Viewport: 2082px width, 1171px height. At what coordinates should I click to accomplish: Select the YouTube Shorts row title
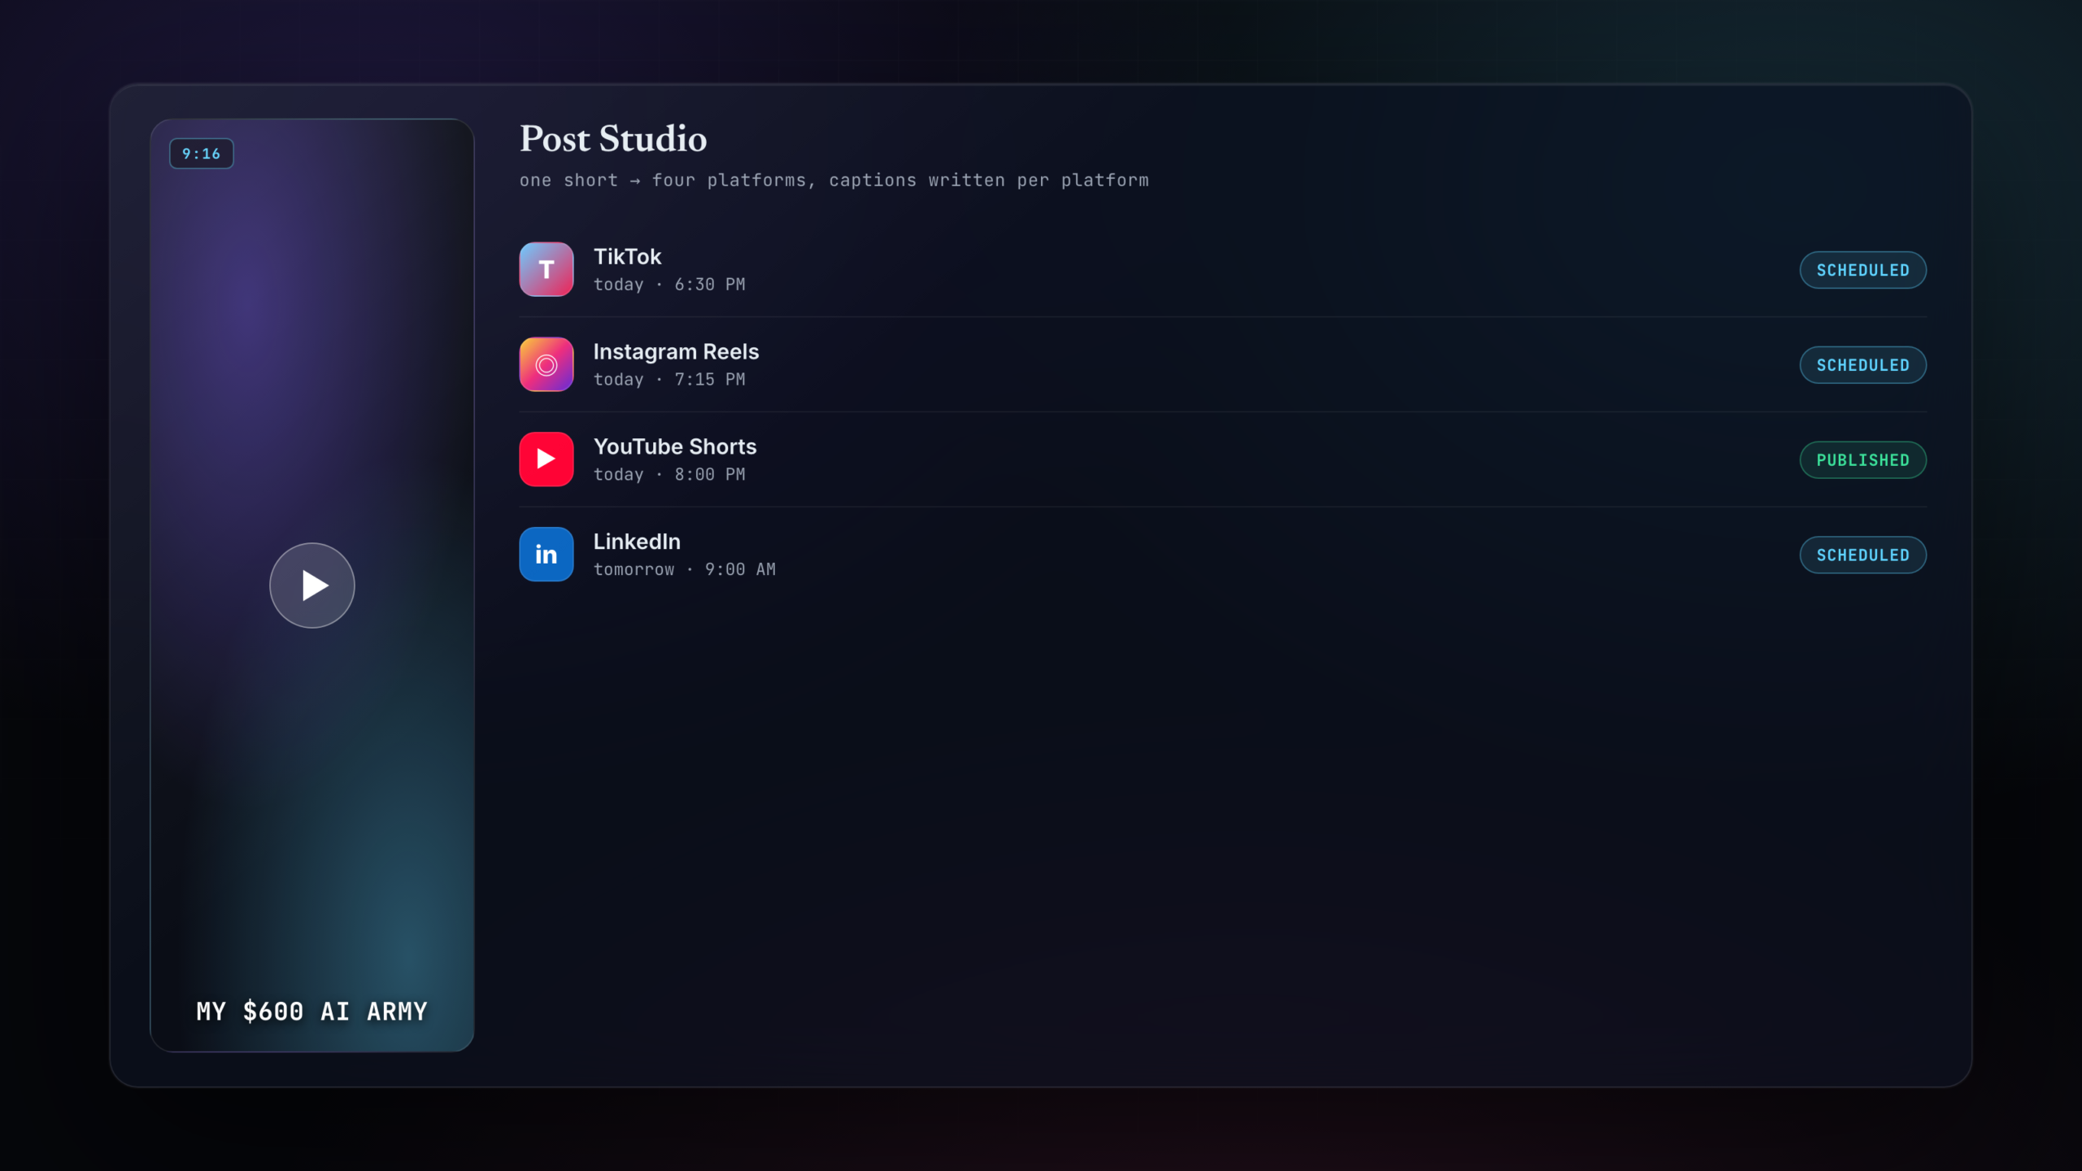675,446
